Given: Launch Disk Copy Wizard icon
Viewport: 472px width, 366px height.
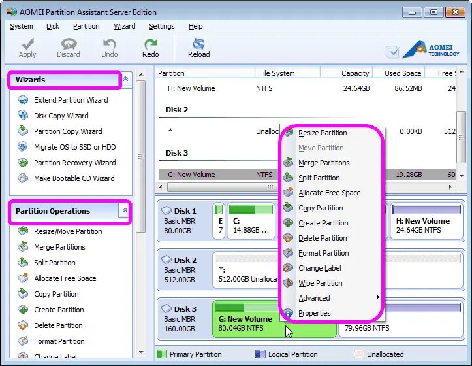Looking at the screenshot, I should click(x=23, y=116).
